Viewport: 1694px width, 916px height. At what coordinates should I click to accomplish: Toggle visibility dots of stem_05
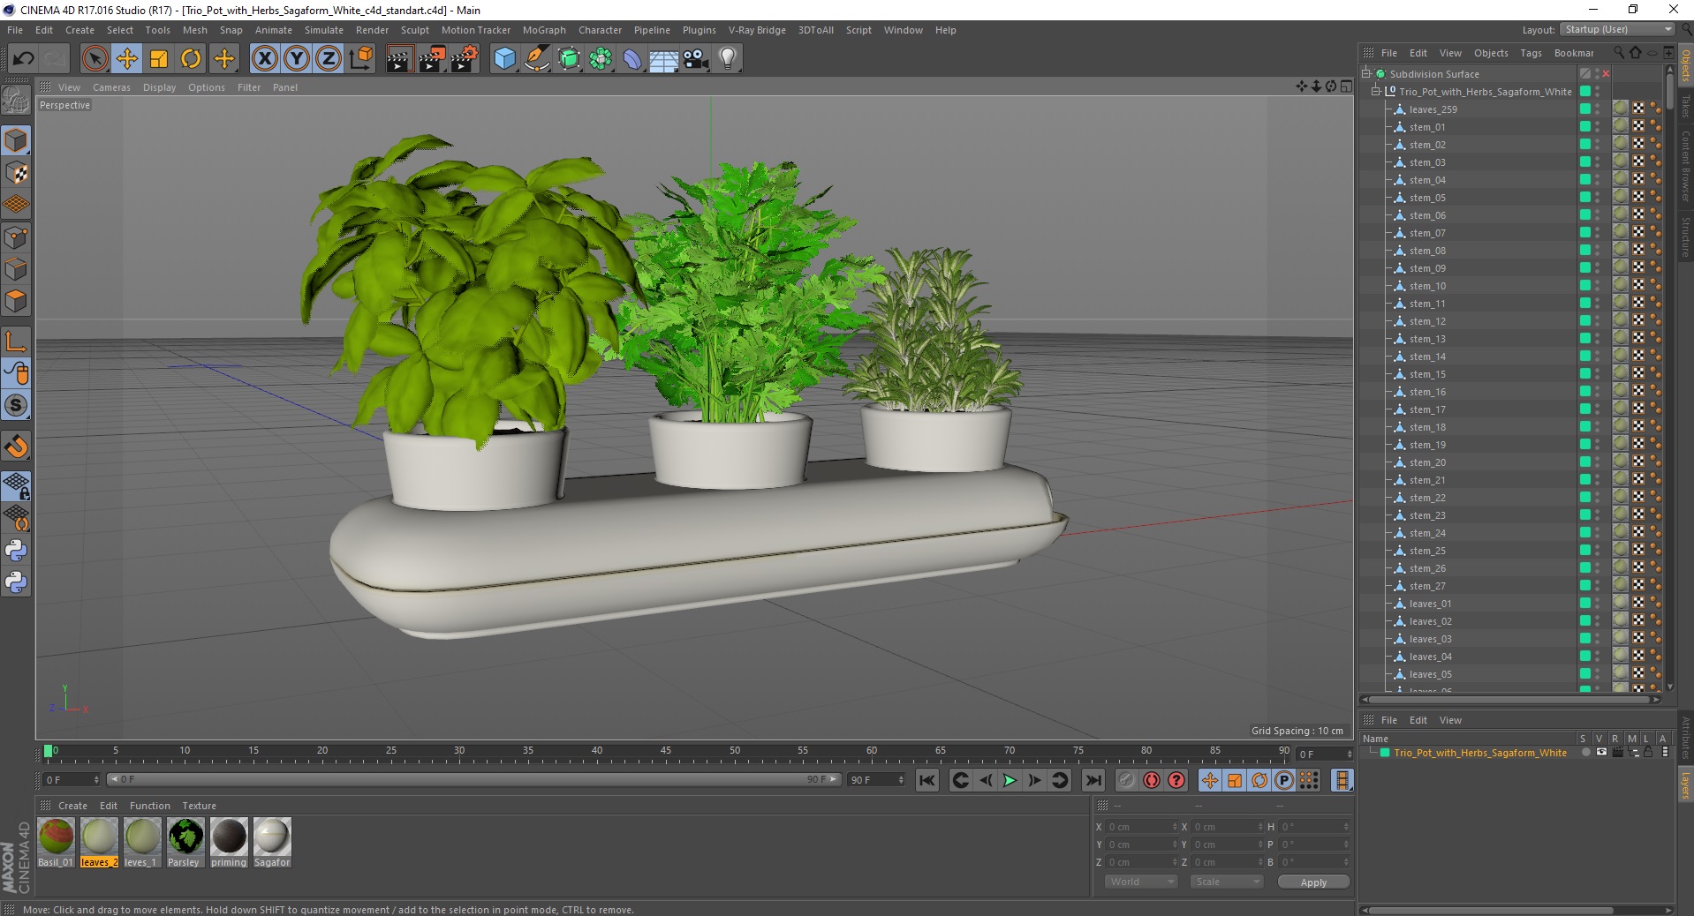(1597, 198)
